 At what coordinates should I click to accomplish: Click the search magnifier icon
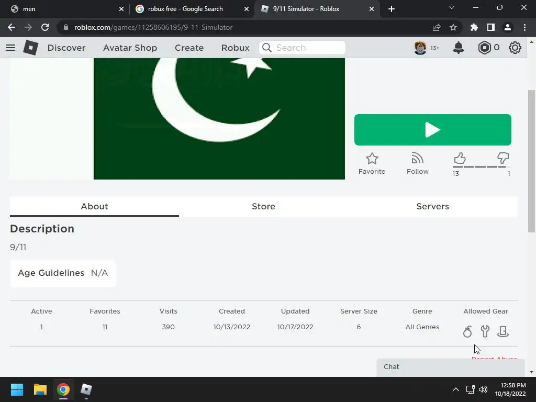267,48
